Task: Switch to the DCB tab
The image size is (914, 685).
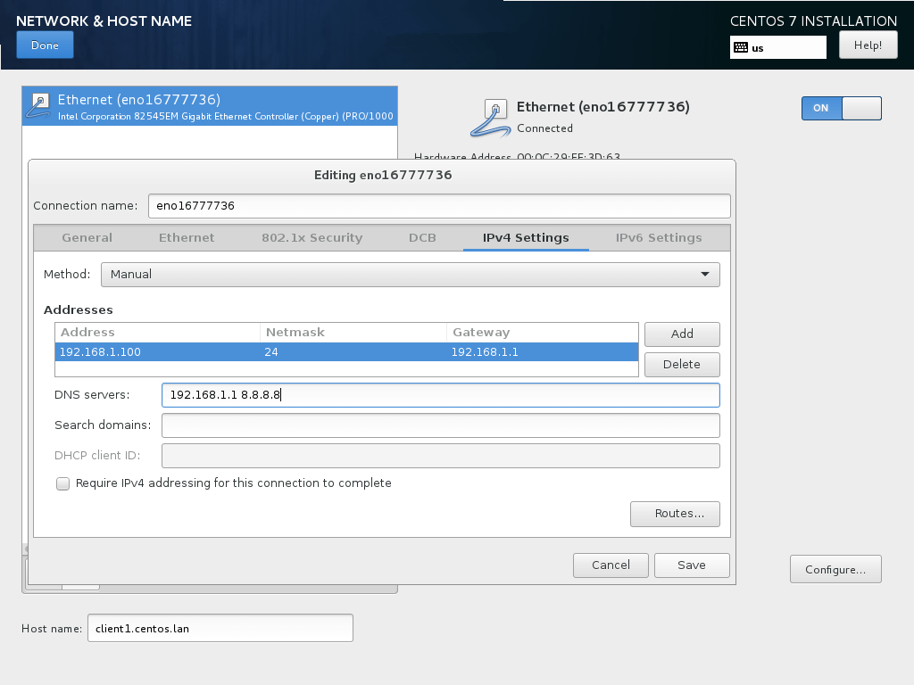Action: (422, 237)
